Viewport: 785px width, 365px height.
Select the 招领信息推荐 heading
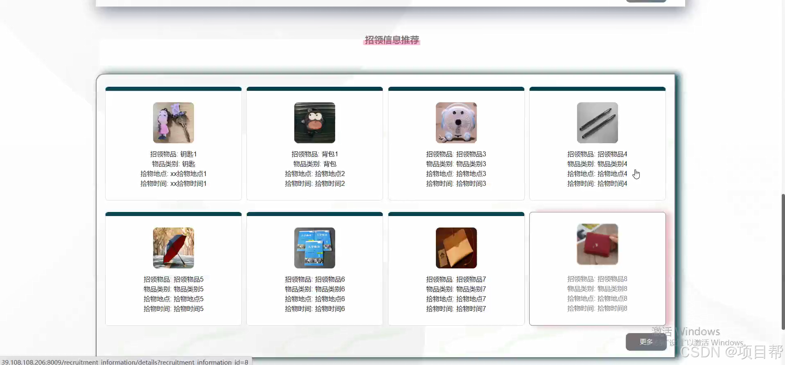(x=392, y=40)
